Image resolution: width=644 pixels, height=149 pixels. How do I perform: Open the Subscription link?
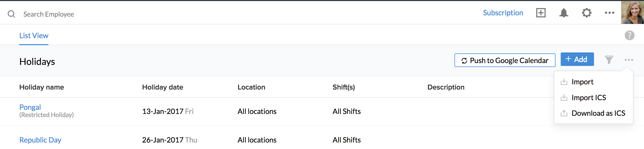pyautogui.click(x=503, y=13)
